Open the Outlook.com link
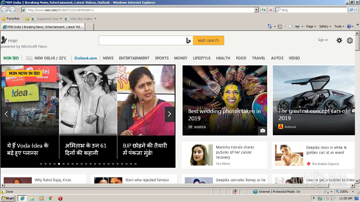Image resolution: width=360 pixels, height=202 pixels. point(85,58)
